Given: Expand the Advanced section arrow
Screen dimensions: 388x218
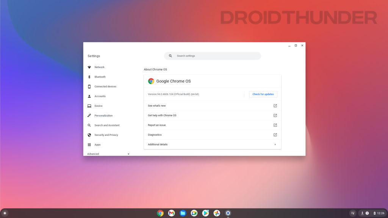Looking at the screenshot, I should click(128, 154).
